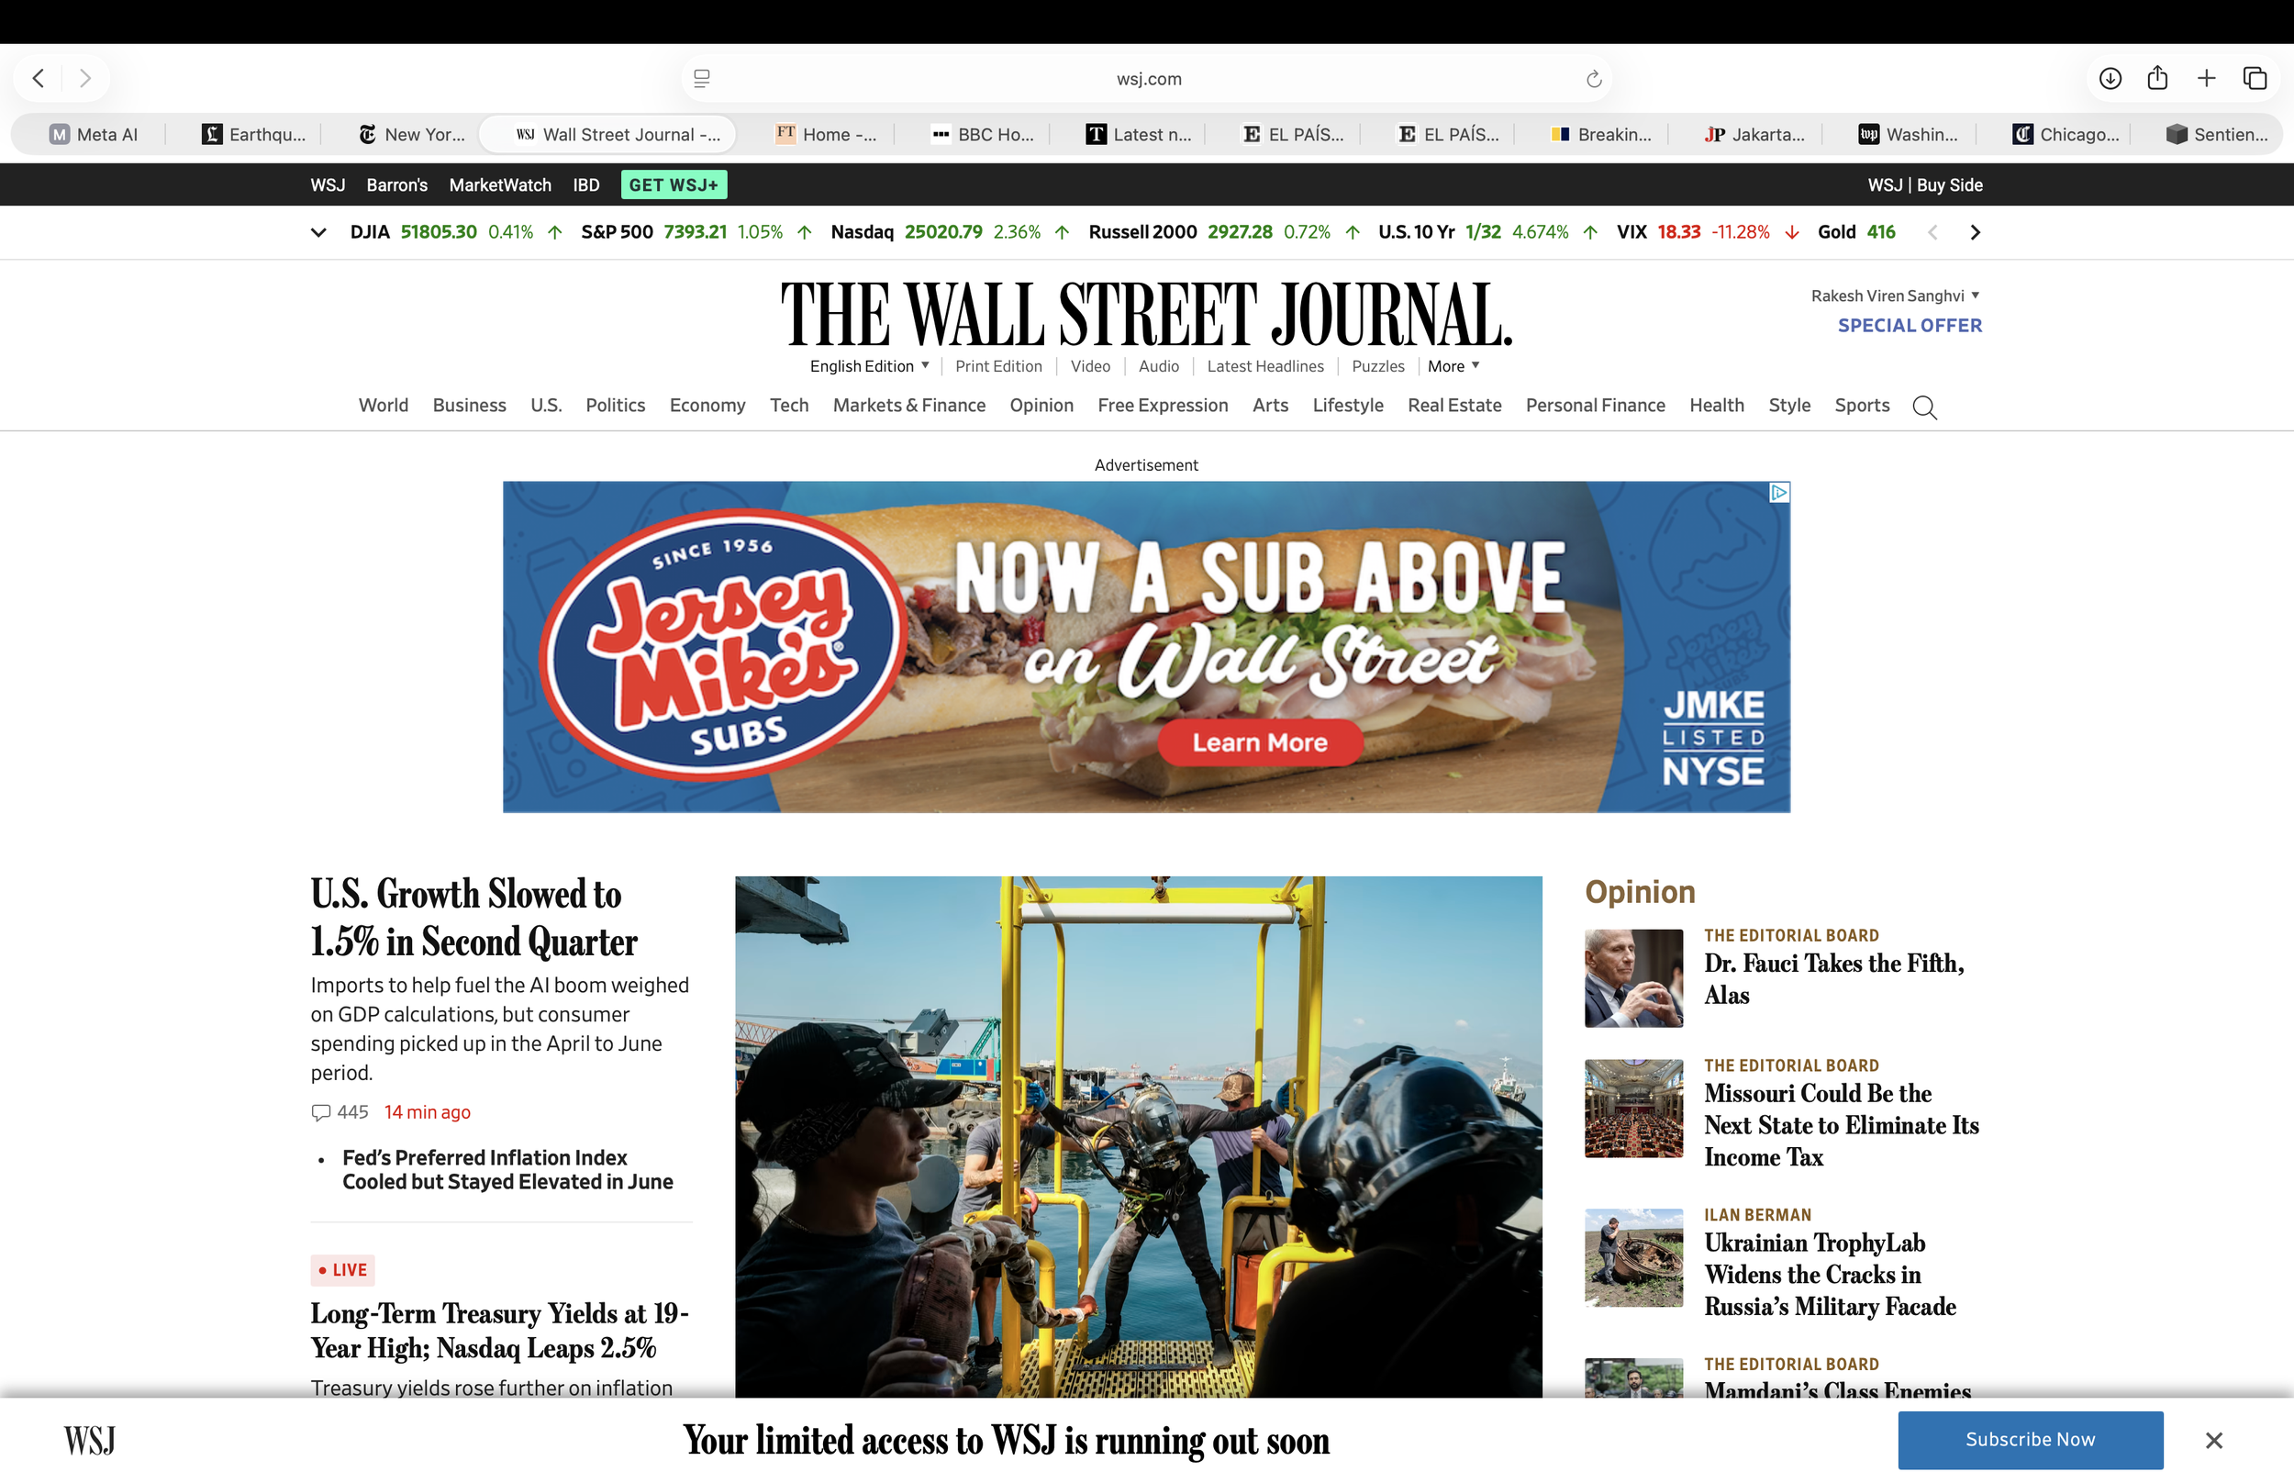Click the AdChoices icon on the Jersey Mike's ad

(x=1779, y=492)
